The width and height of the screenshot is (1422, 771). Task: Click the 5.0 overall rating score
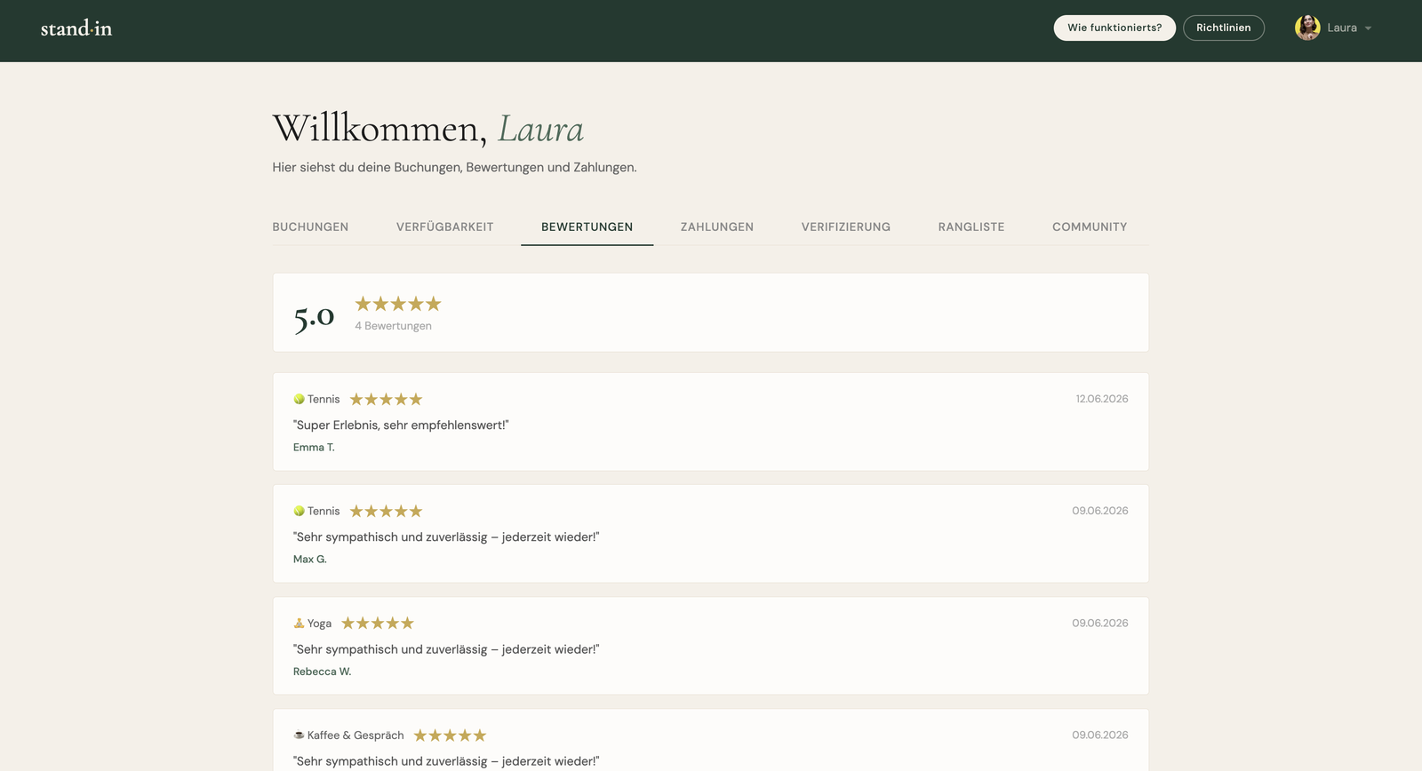pyautogui.click(x=314, y=316)
